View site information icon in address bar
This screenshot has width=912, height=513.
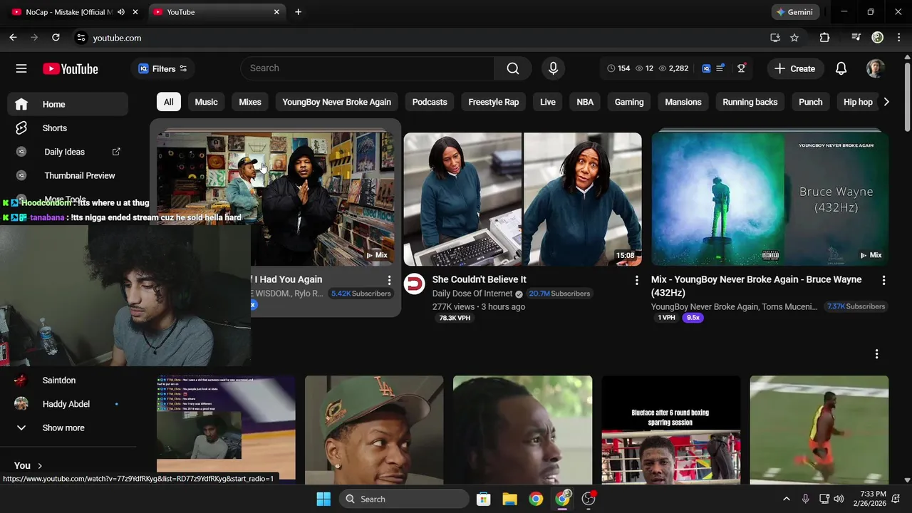(x=81, y=38)
